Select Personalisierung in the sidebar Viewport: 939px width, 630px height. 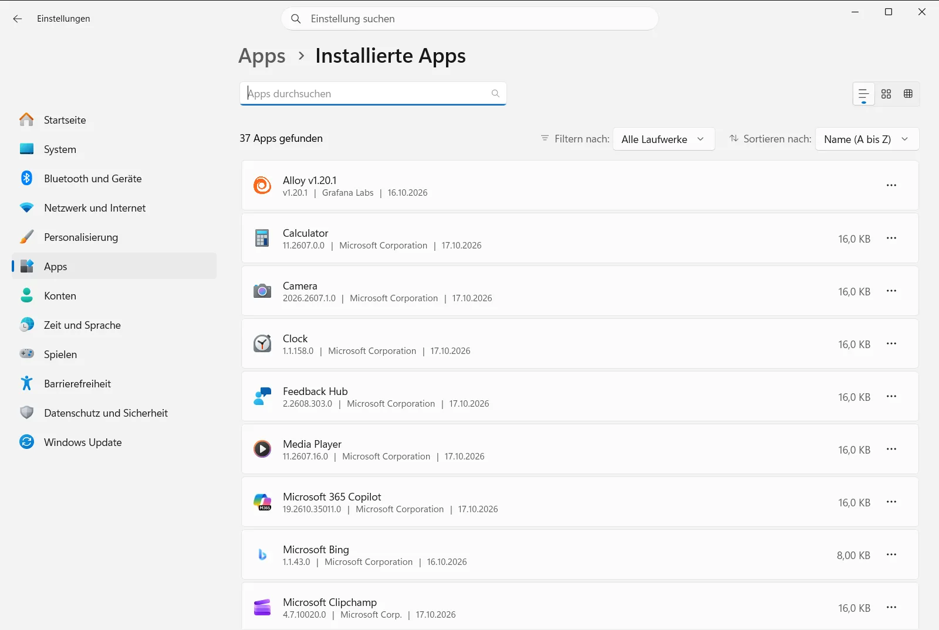click(114, 237)
